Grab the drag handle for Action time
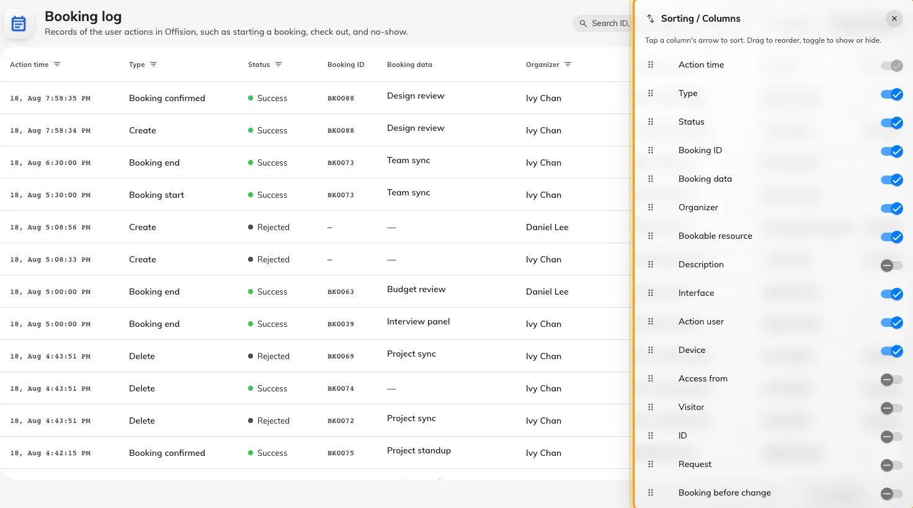913x508 pixels. [x=651, y=65]
